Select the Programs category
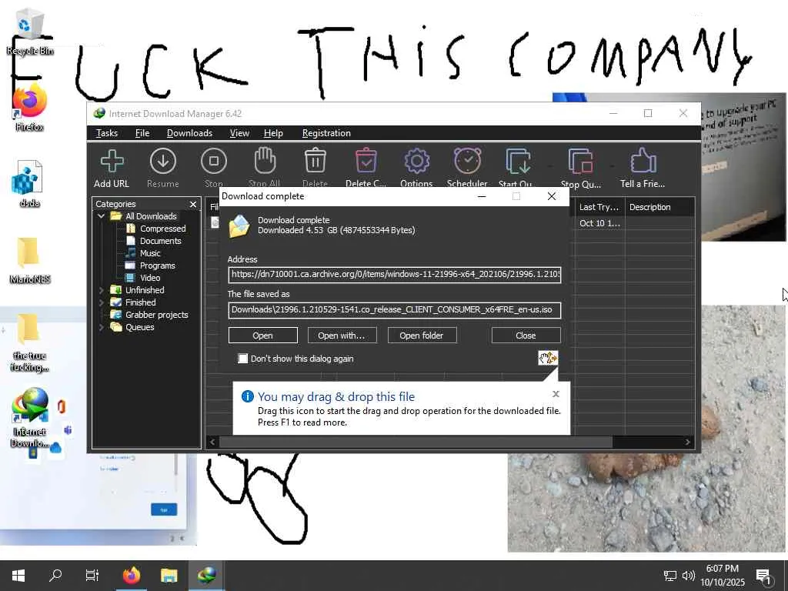 coord(157,265)
